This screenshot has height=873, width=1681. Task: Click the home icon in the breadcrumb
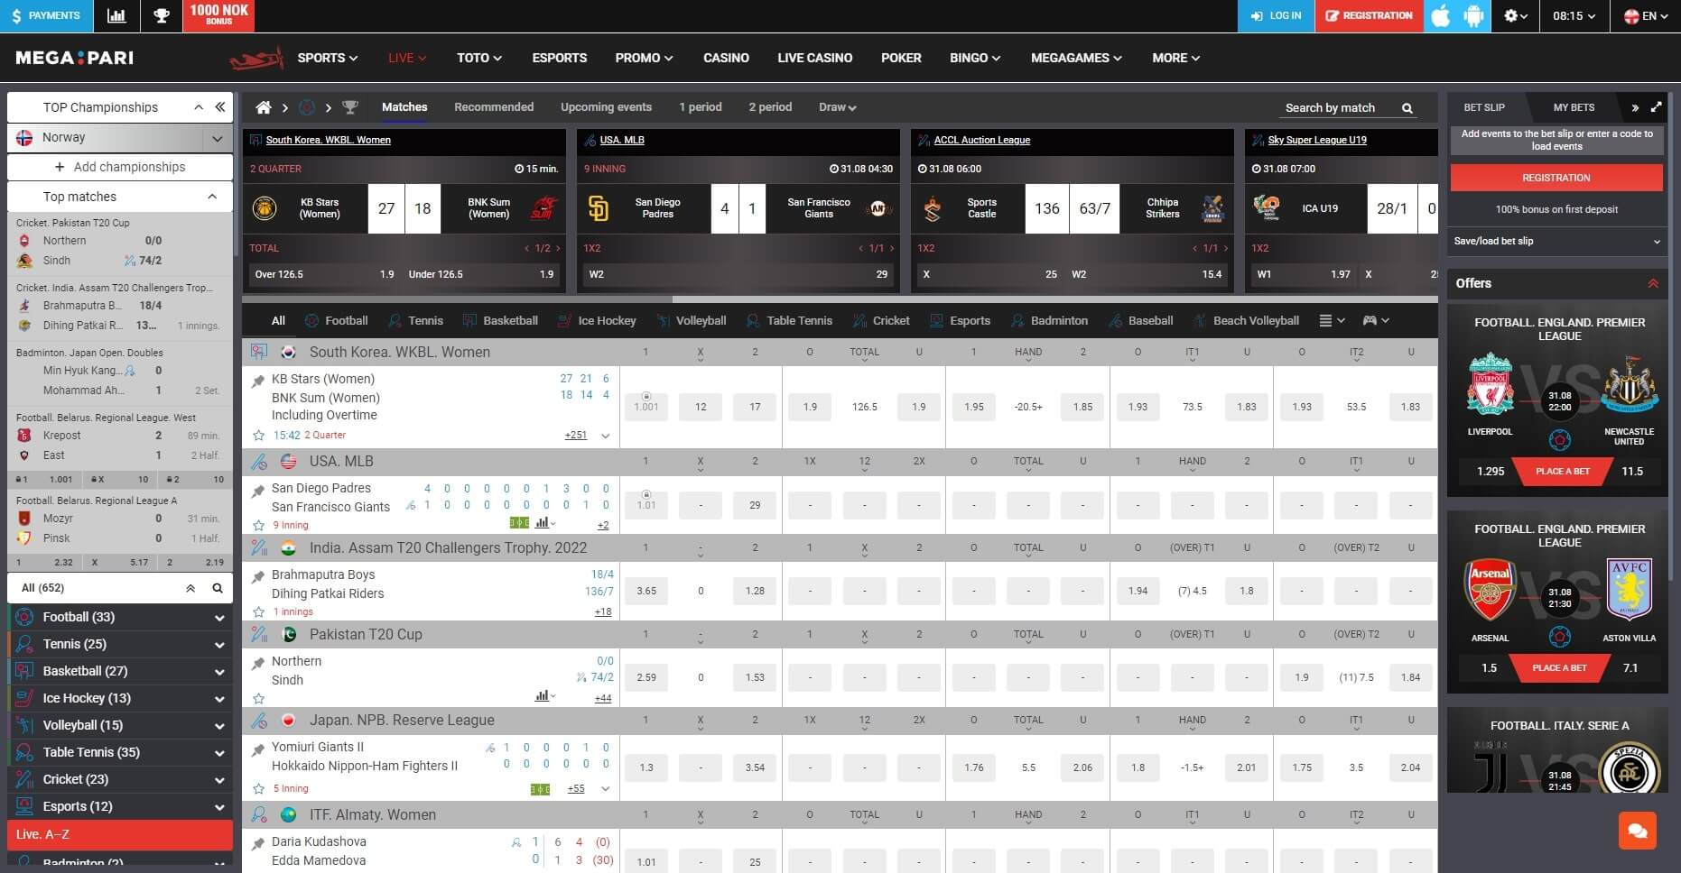(263, 107)
